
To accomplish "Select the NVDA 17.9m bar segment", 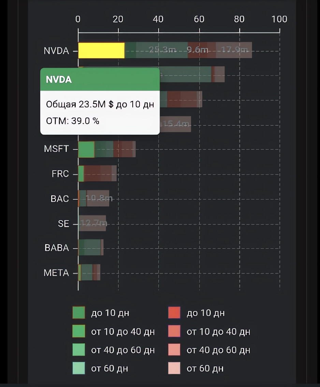I will pyautogui.click(x=234, y=50).
